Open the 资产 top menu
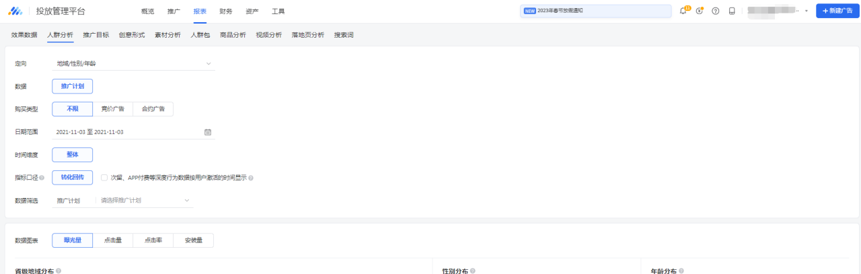This screenshot has width=861, height=274. [x=252, y=11]
